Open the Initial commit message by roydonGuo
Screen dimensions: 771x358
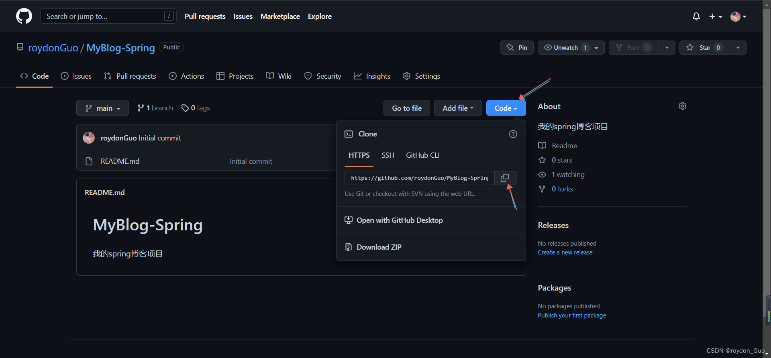click(160, 138)
